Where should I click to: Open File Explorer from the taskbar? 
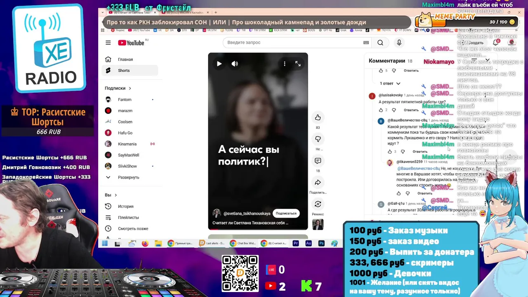(158, 243)
